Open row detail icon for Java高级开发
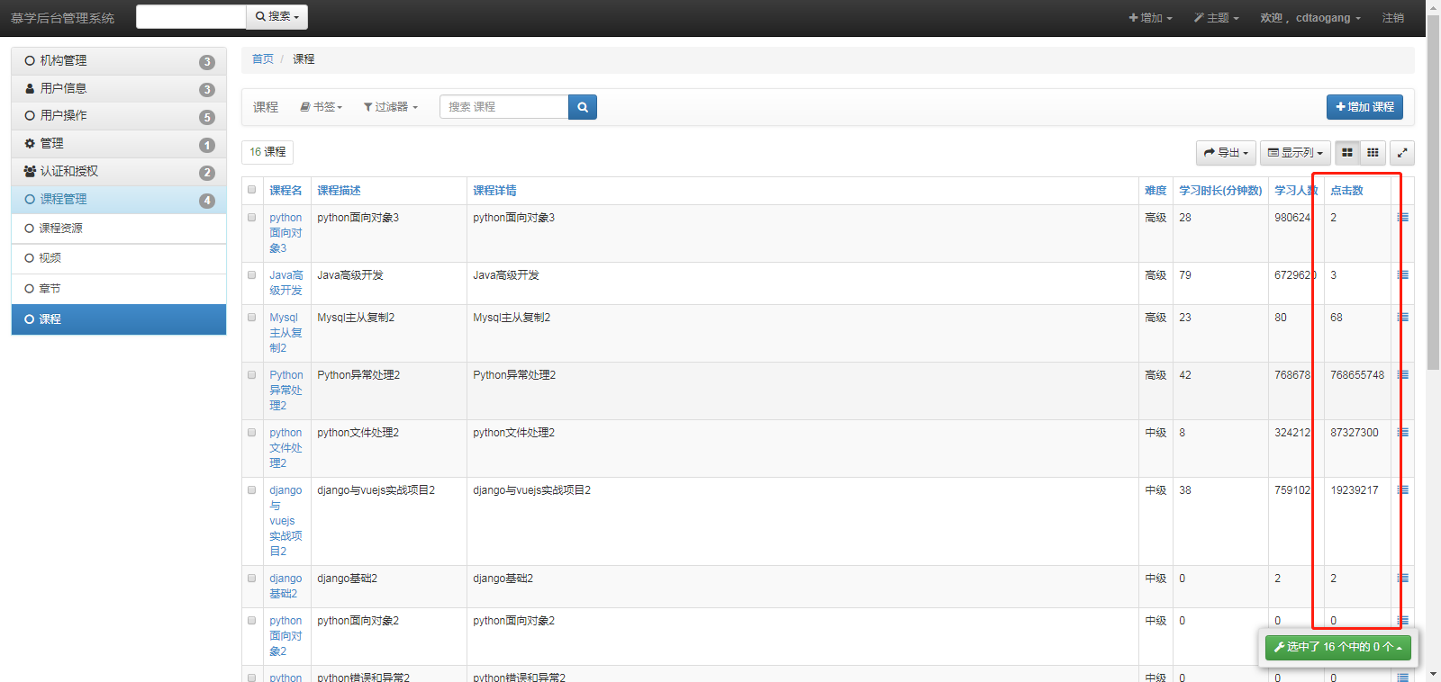 pyautogui.click(x=1403, y=275)
